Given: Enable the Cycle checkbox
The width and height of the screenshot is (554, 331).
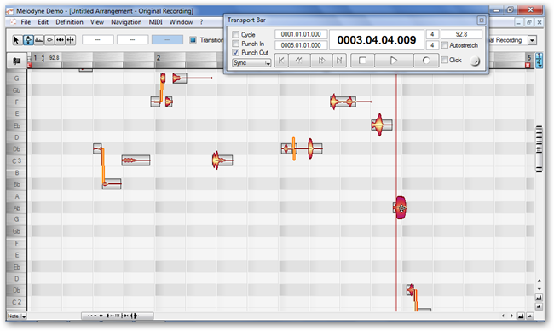Looking at the screenshot, I should pyautogui.click(x=235, y=35).
